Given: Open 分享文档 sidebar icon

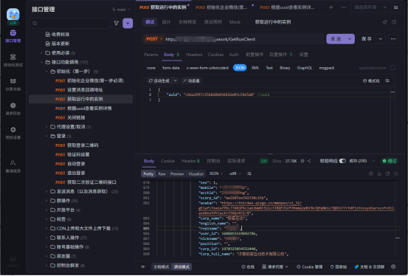Looking at the screenshot, I should [13, 84].
